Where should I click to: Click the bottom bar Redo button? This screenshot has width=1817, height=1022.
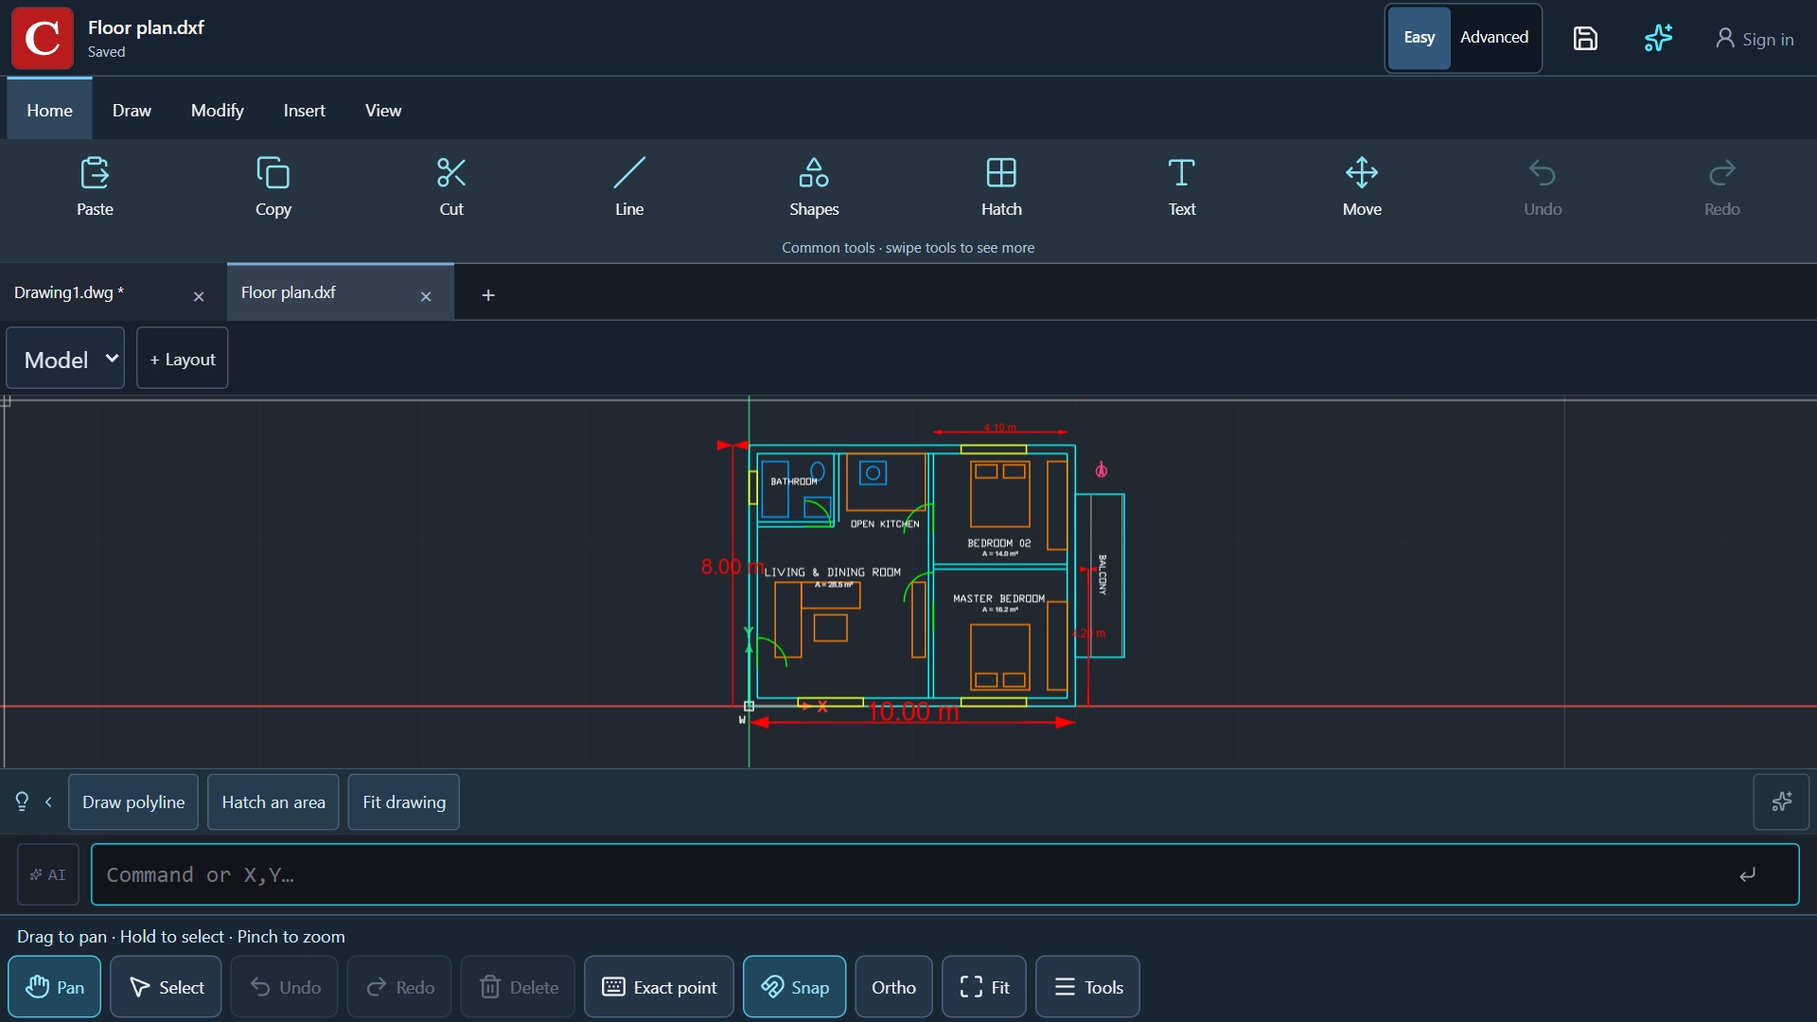tap(399, 987)
